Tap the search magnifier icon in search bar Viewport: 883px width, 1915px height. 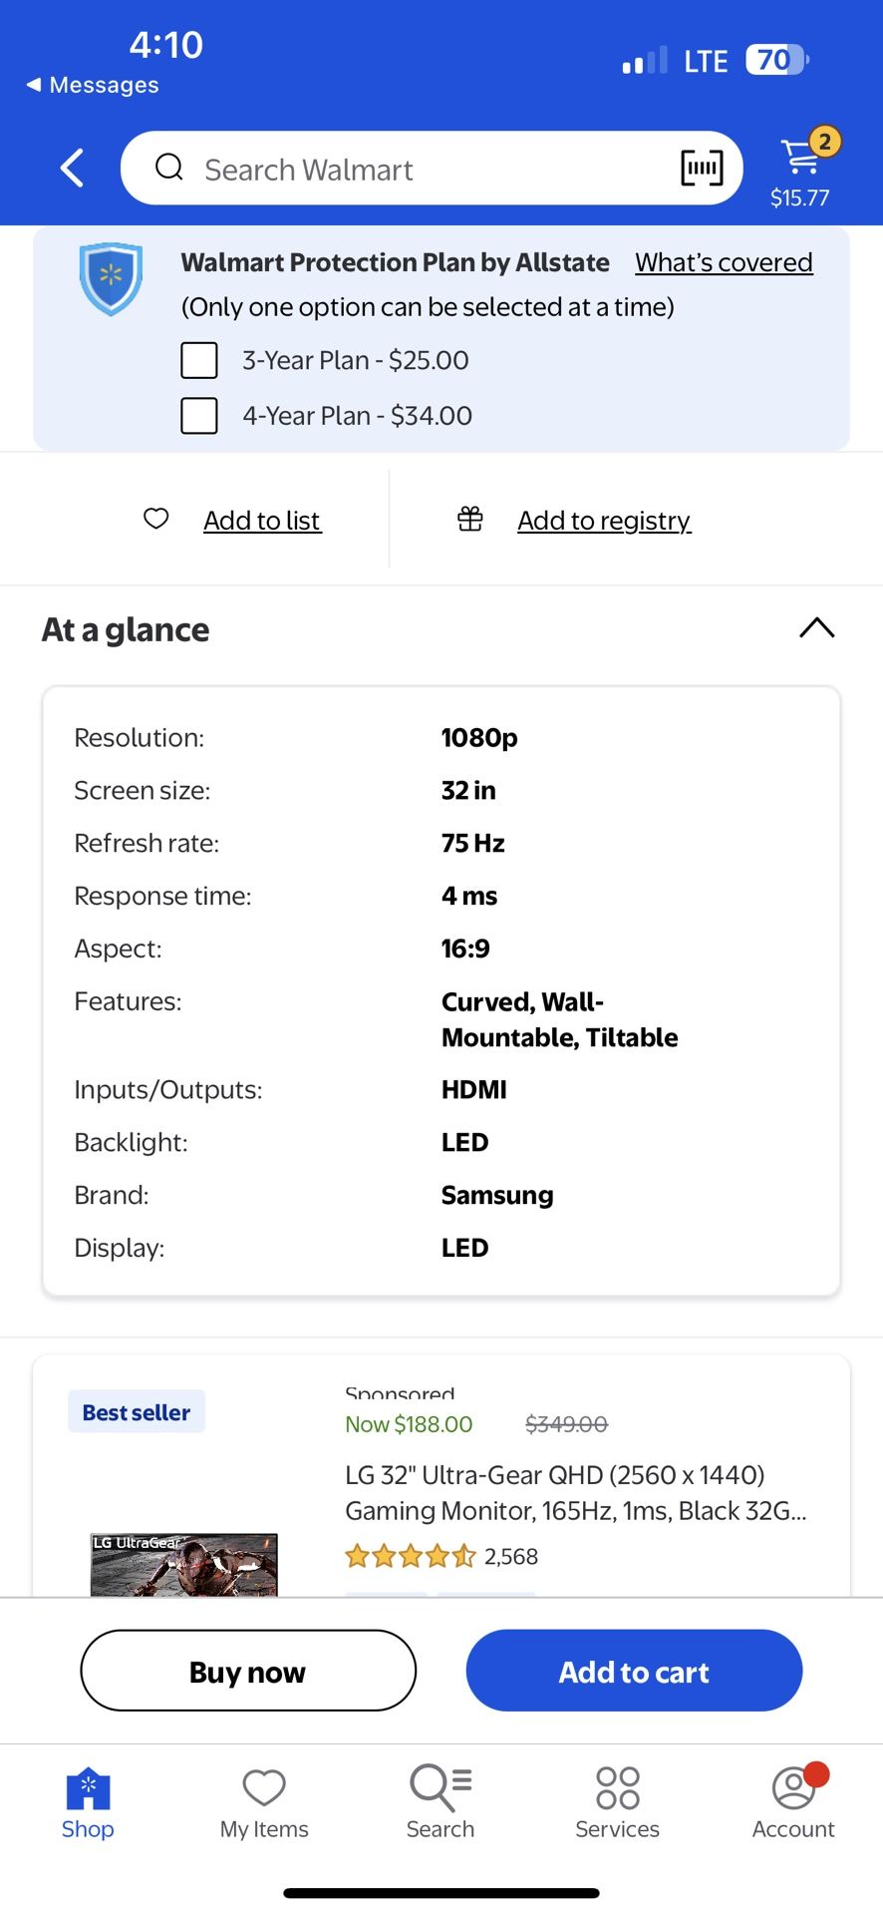[169, 167]
